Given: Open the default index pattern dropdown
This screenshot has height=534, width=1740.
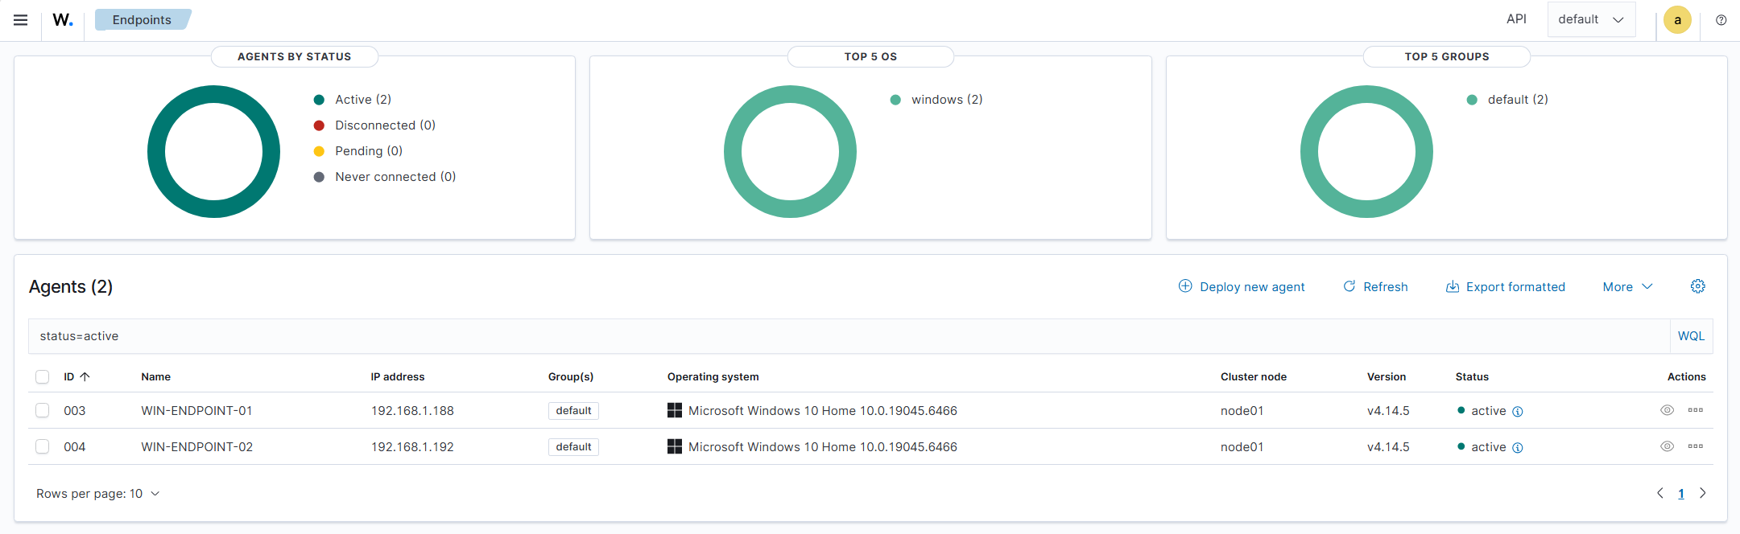Looking at the screenshot, I should pyautogui.click(x=1591, y=19).
